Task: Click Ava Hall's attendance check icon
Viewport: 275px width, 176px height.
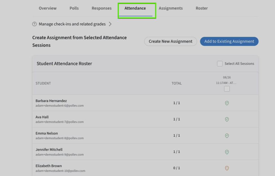Action: pyautogui.click(x=227, y=119)
